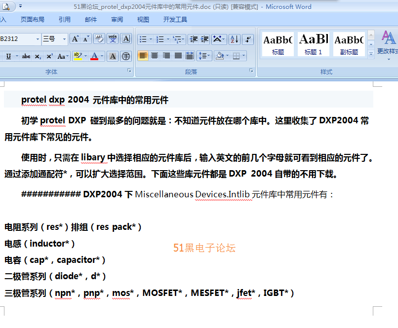Open the Change Styles (更改样式) menu
The height and width of the screenshot is (328, 398).
click(388, 45)
